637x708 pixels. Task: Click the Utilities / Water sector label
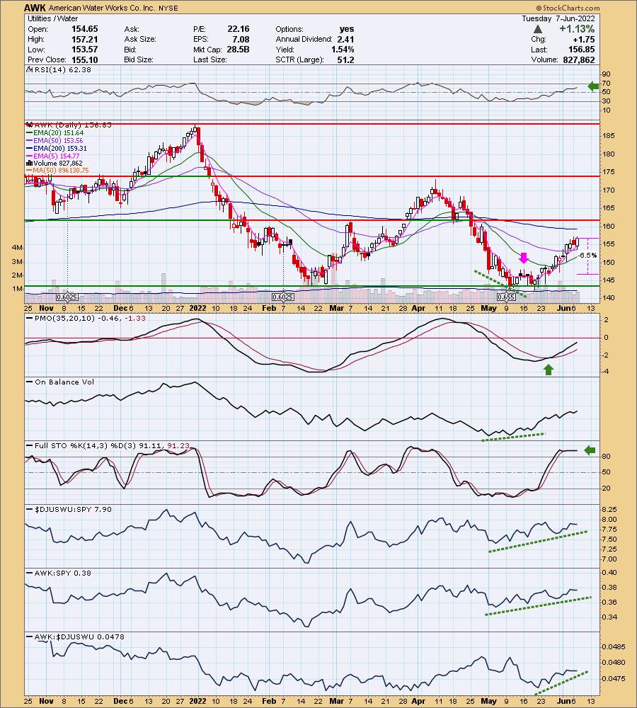coord(52,18)
